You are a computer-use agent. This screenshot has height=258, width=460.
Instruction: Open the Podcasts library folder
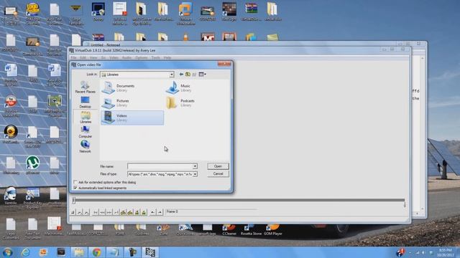[x=180, y=102]
